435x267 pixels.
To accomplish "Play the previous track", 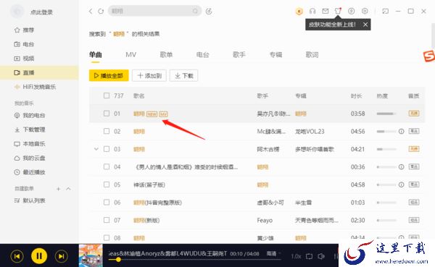I will point(17,256).
